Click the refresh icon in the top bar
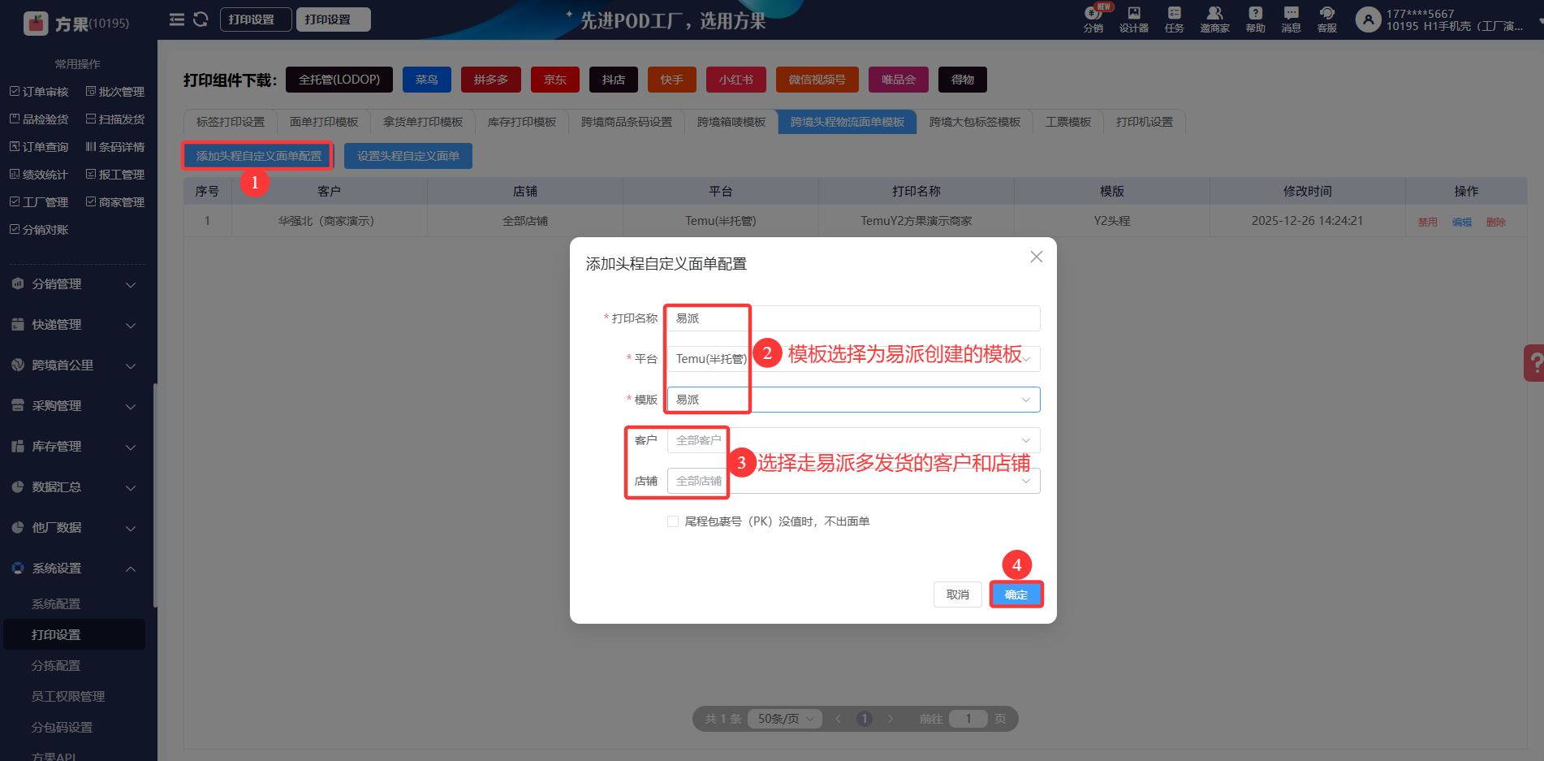 [x=201, y=19]
